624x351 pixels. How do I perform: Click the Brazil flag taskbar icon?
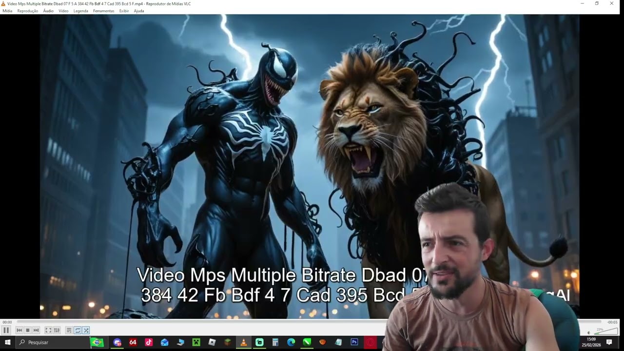97,342
